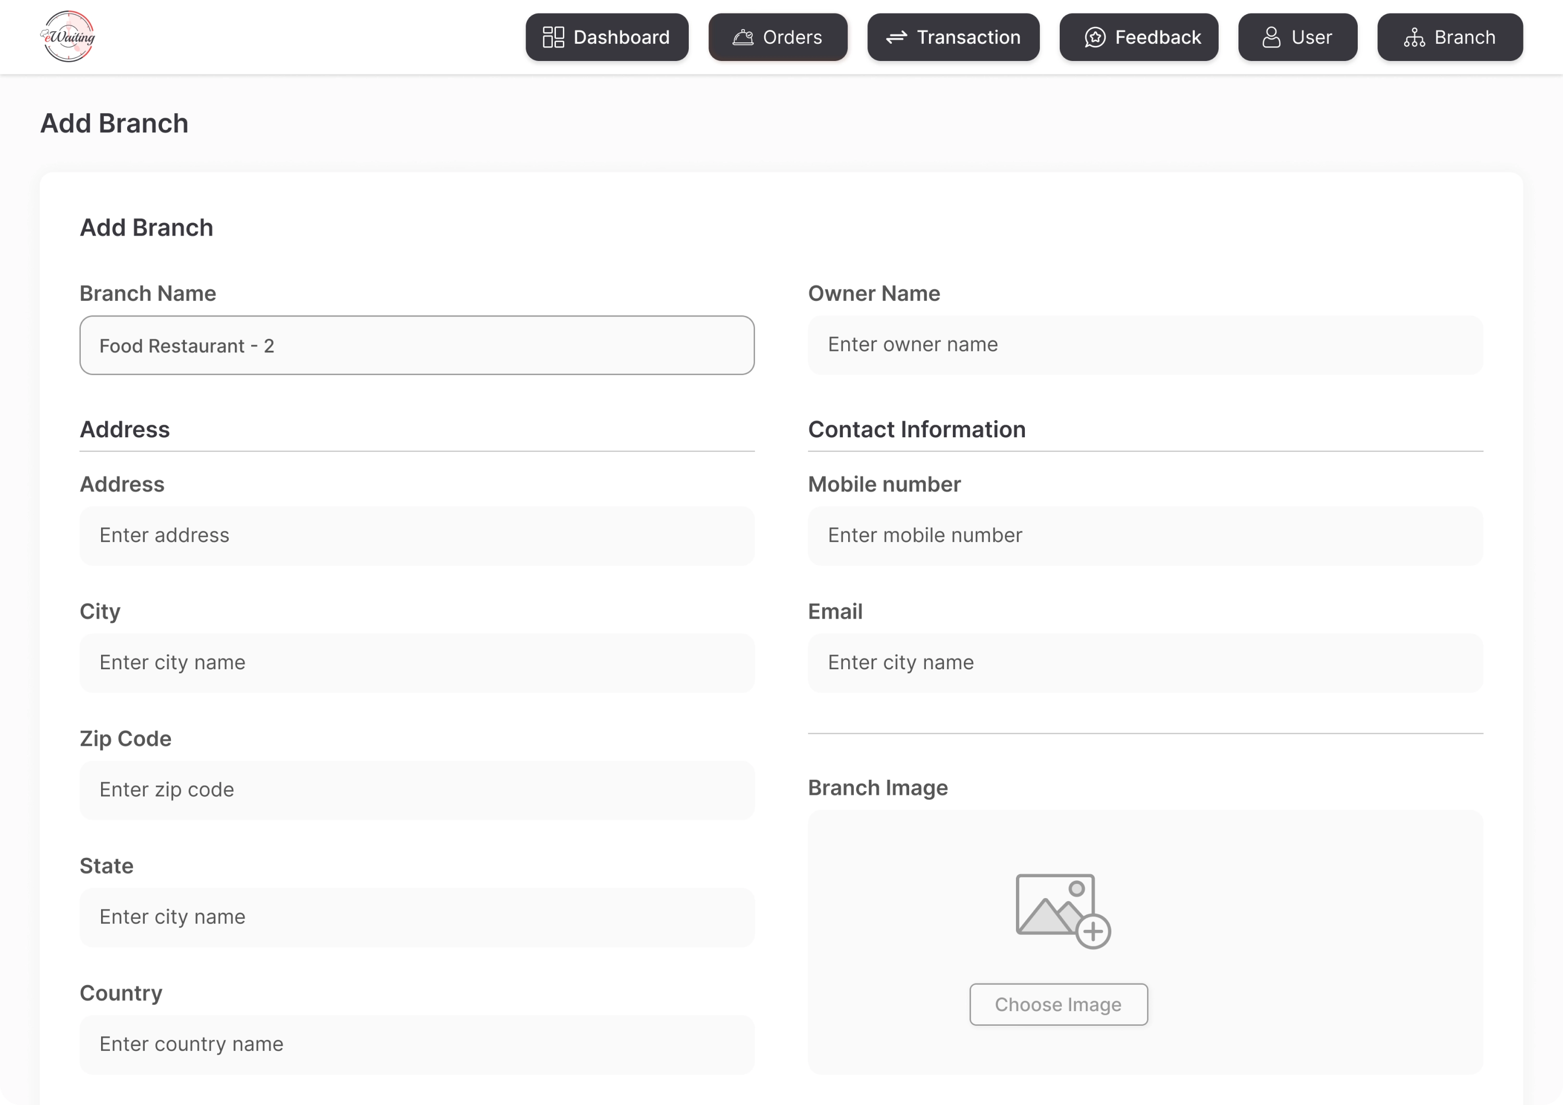Image resolution: width=1563 pixels, height=1105 pixels.
Task: Click the Zip Code field
Action: click(417, 790)
